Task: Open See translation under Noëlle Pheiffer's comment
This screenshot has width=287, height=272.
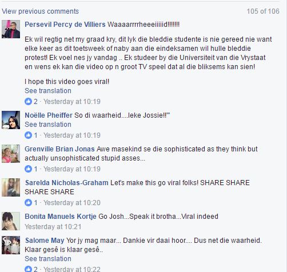Action: (48, 125)
